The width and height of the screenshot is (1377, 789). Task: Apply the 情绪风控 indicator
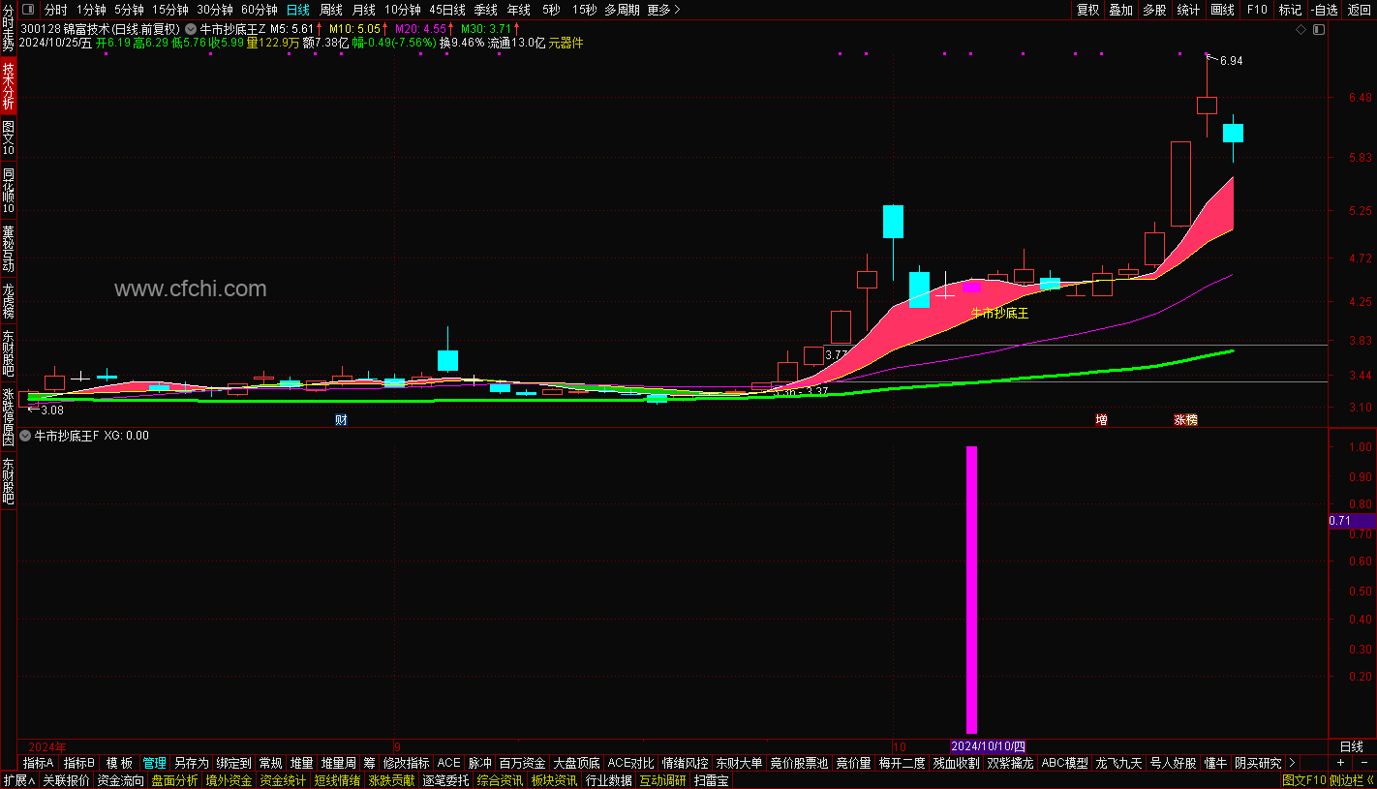685,763
